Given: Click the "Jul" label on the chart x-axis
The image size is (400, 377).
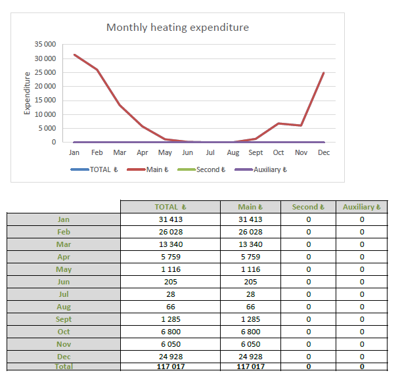Looking at the screenshot, I should pyautogui.click(x=210, y=152).
